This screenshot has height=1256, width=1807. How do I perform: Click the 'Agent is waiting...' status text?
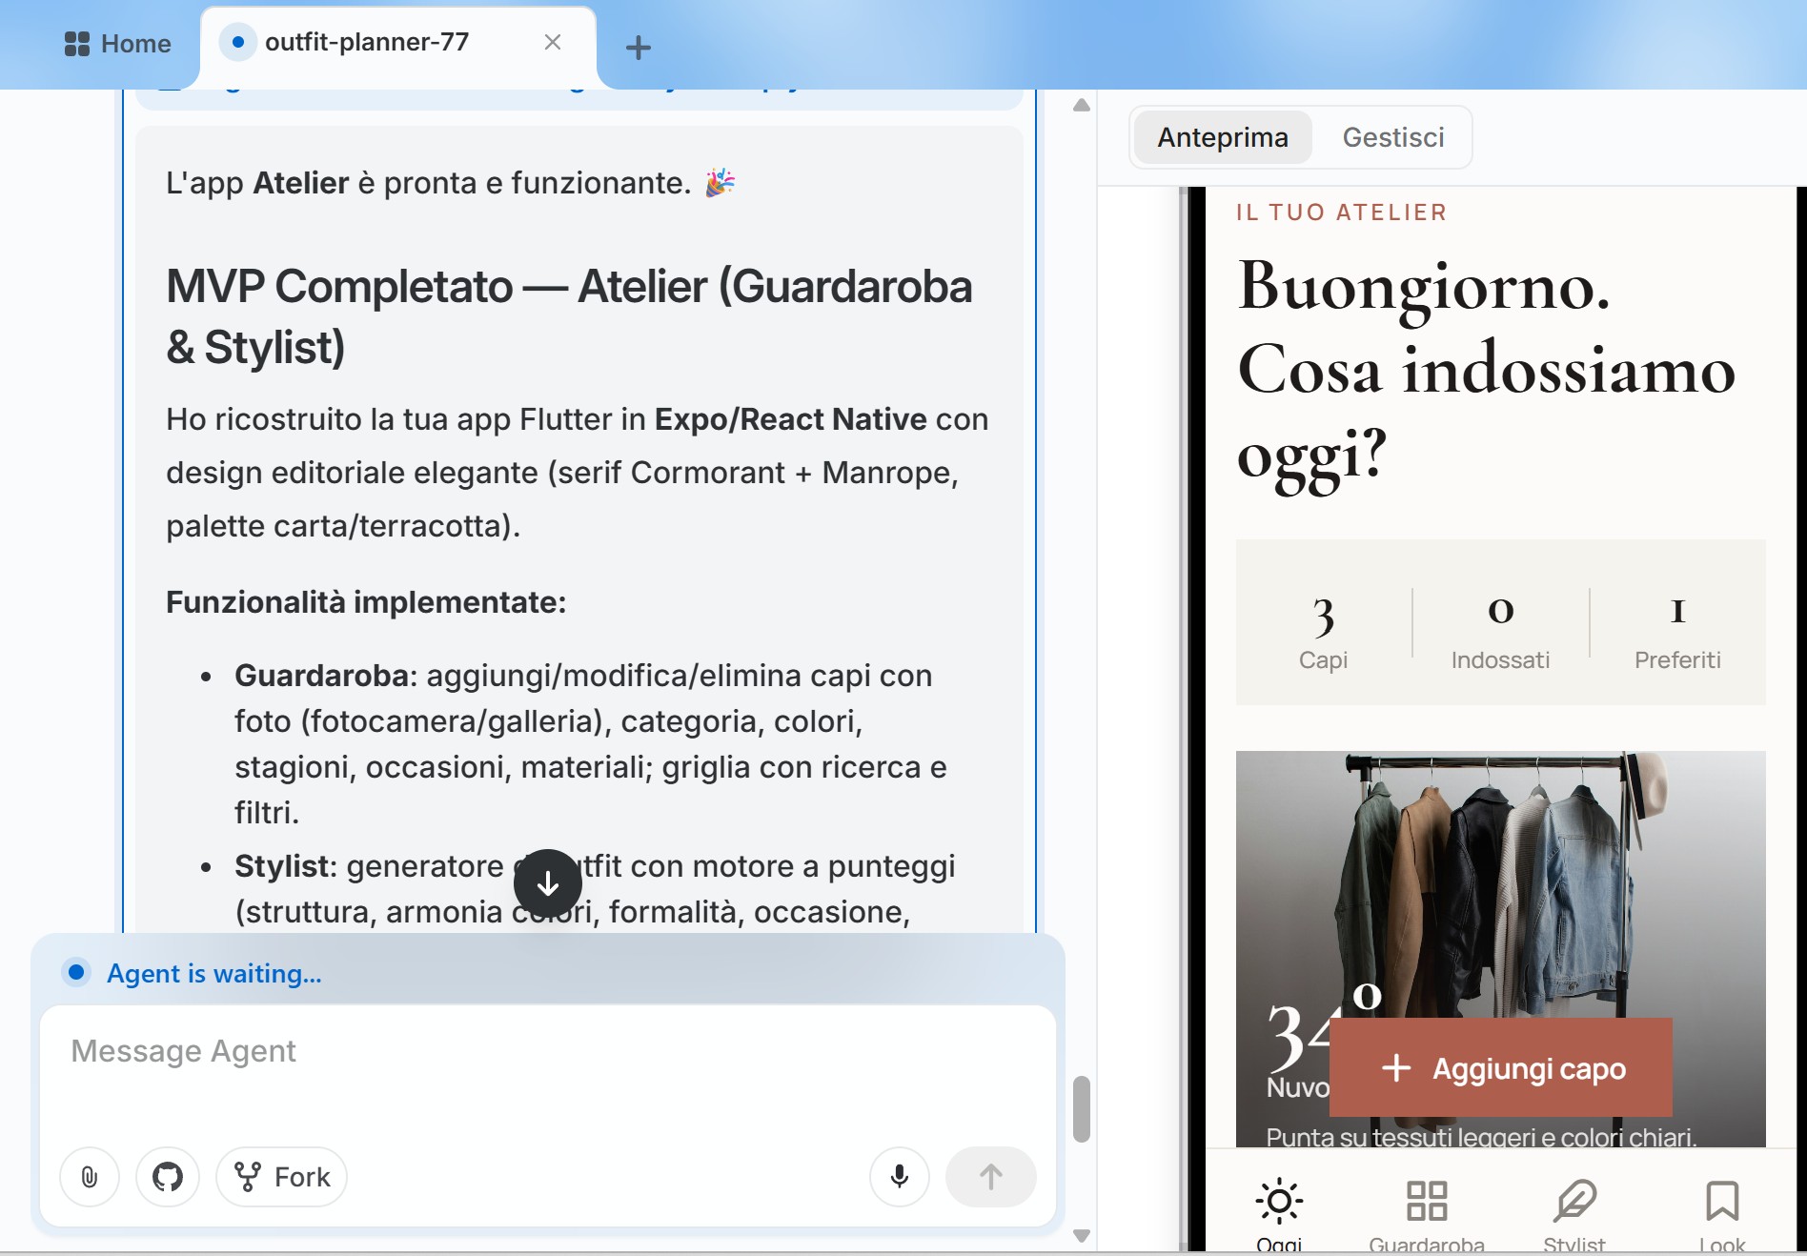pyautogui.click(x=213, y=973)
